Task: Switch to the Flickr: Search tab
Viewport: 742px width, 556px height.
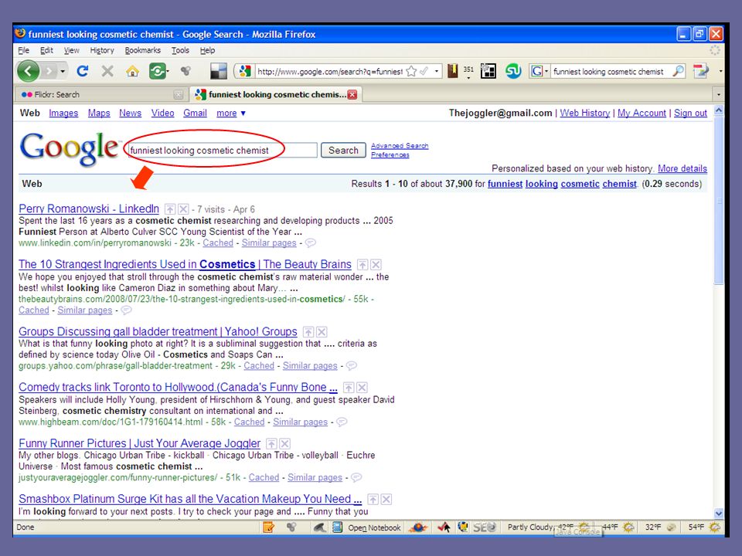Action: point(101,94)
